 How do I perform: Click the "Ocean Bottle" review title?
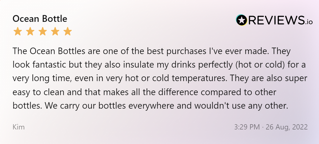pos(40,19)
